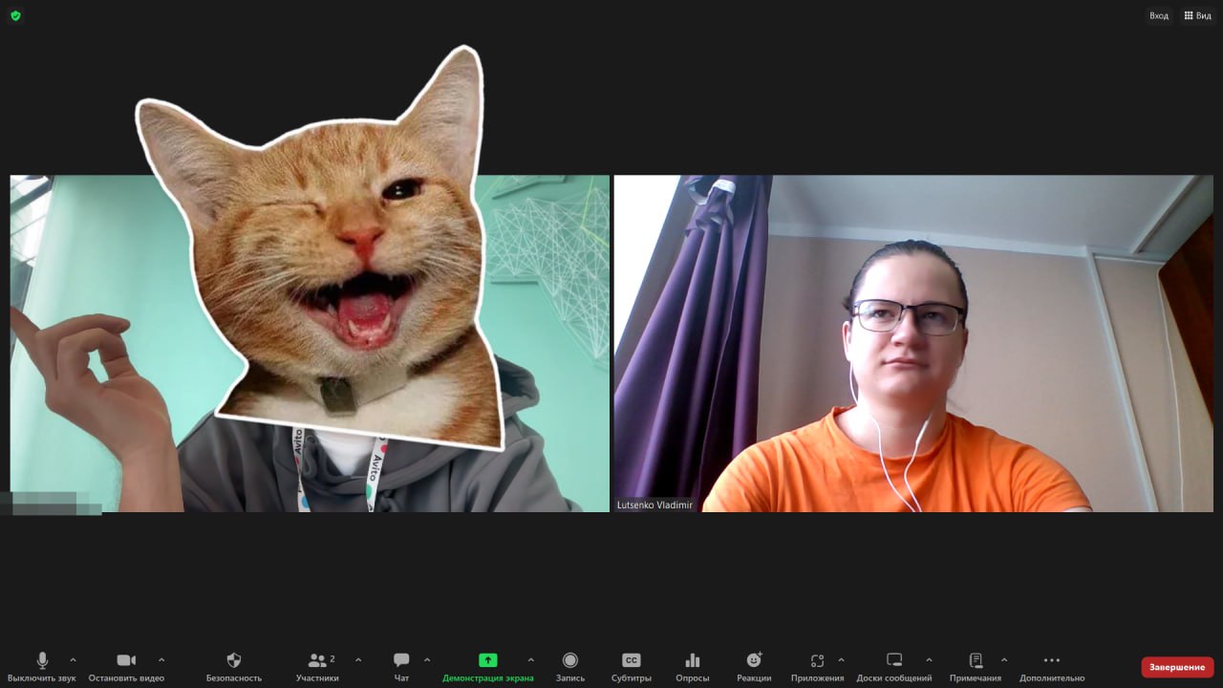Open the Дополнительно more options menu
This screenshot has width=1223, height=688.
[1051, 660]
